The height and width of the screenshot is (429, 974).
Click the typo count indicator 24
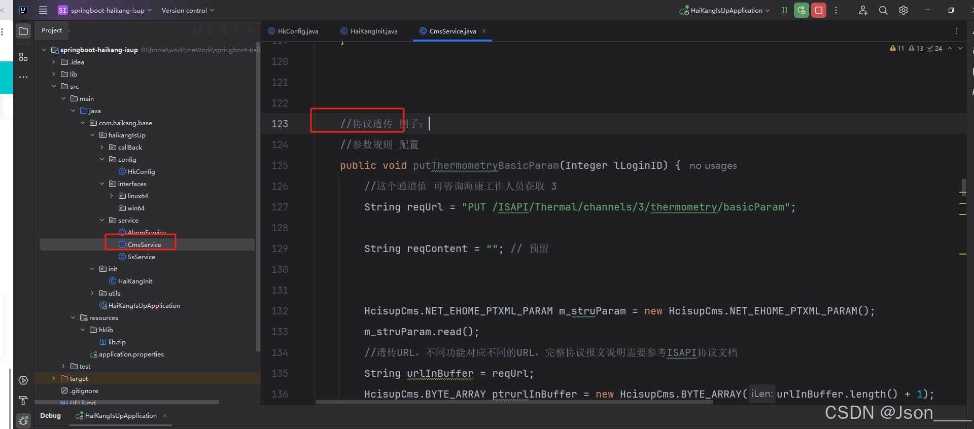point(934,49)
